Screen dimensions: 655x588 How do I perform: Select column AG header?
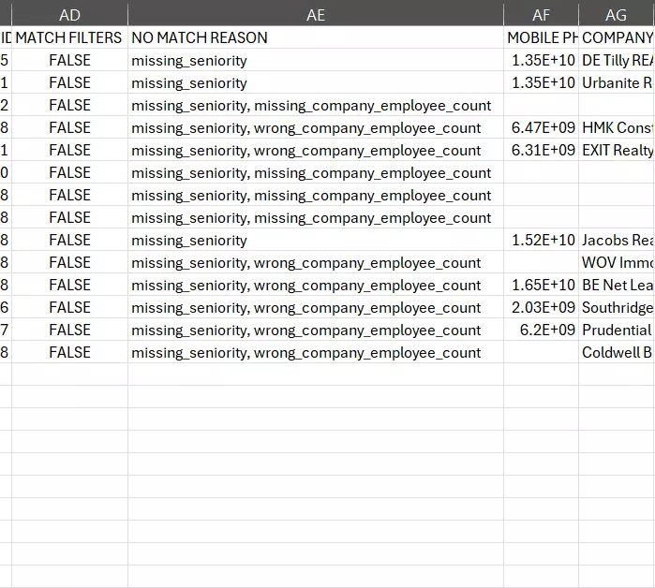tap(616, 15)
